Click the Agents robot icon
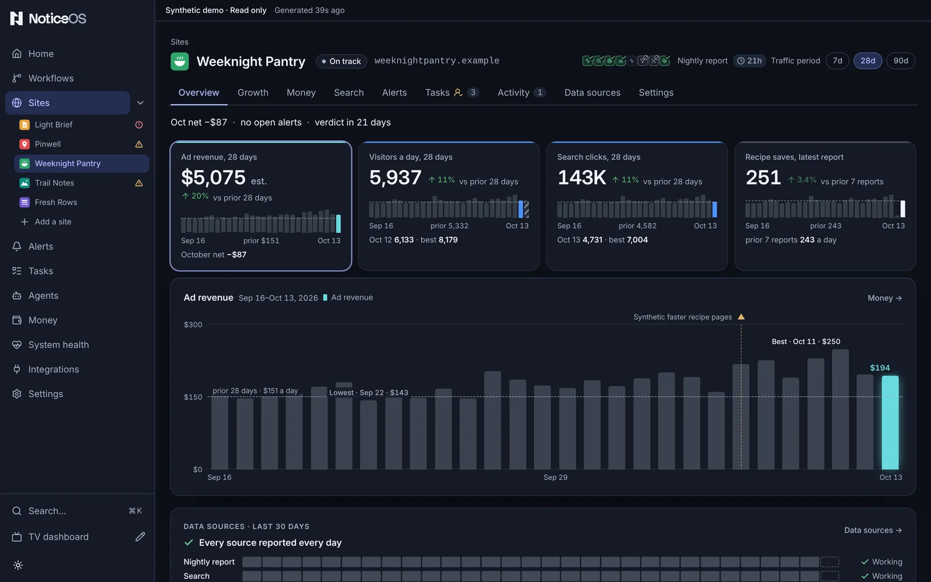 coord(17,296)
